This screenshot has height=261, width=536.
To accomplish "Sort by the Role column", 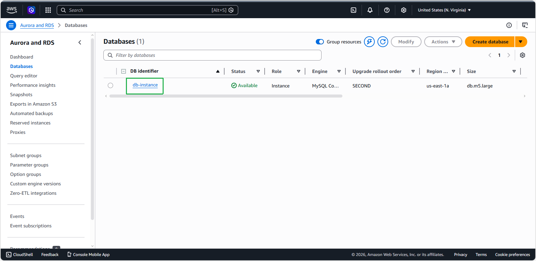I will (299, 71).
